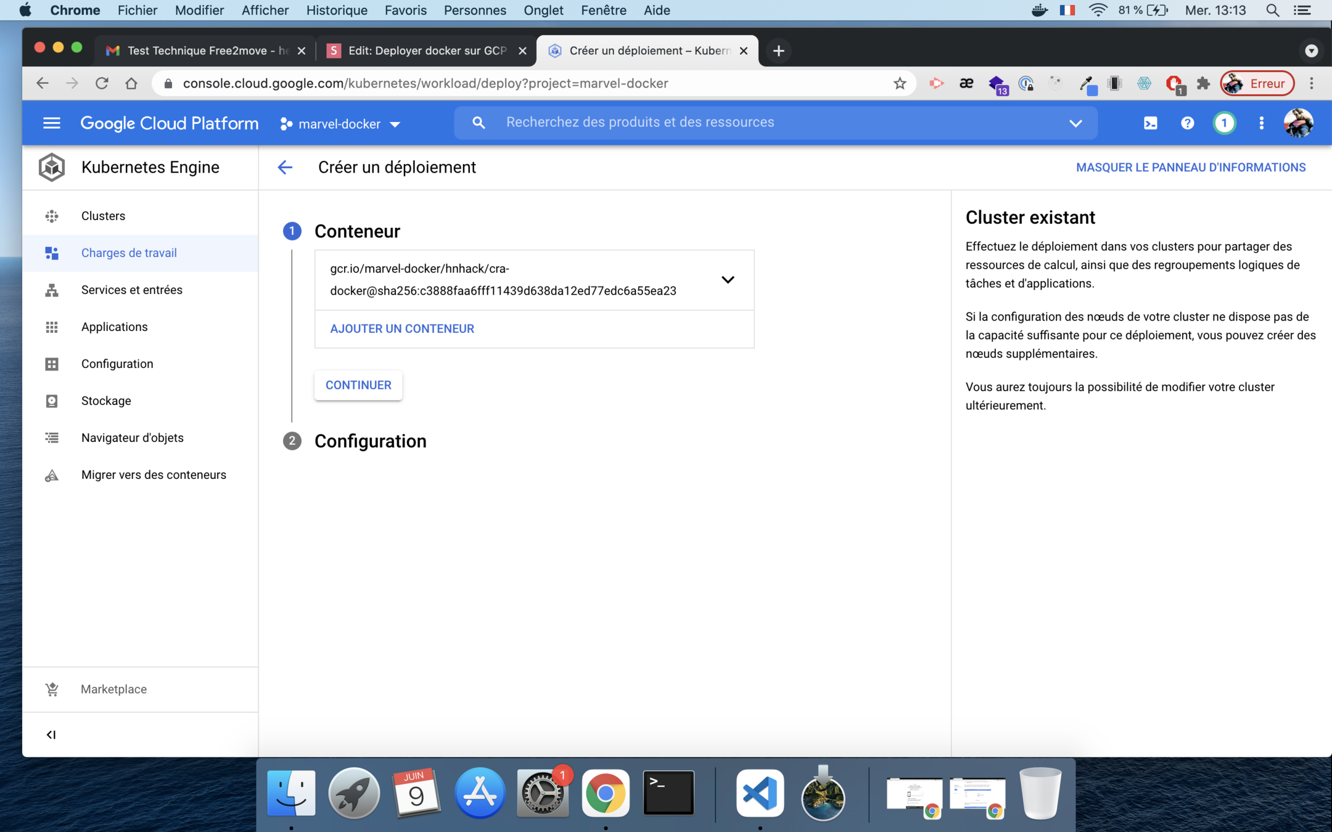Click back arrow beside Créer un déploiement
The height and width of the screenshot is (832, 1332).
285,167
